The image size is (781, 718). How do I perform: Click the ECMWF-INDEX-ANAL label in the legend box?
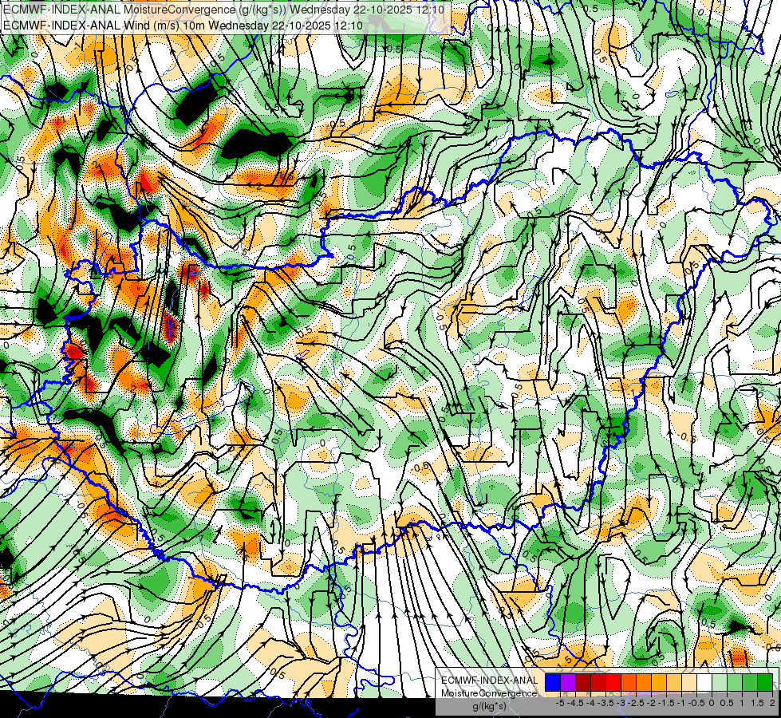point(490,681)
